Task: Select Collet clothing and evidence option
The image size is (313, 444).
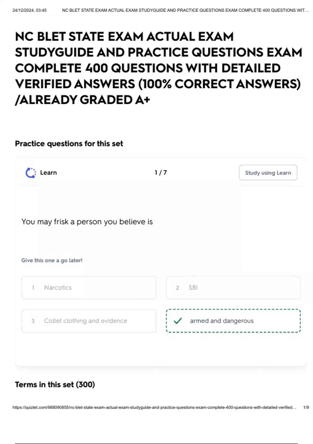Action: (89, 321)
